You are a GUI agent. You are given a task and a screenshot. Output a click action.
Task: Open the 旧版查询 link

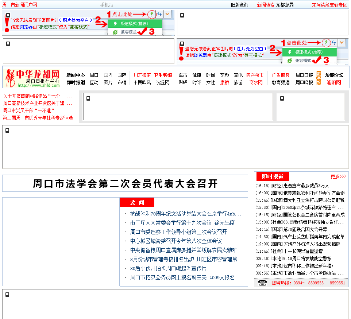click(x=239, y=5)
